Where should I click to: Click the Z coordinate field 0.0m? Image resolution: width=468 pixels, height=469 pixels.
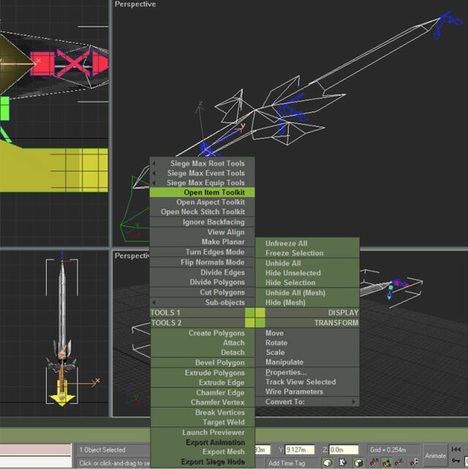click(x=344, y=449)
